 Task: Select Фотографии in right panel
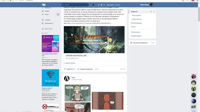click(x=136, y=15)
